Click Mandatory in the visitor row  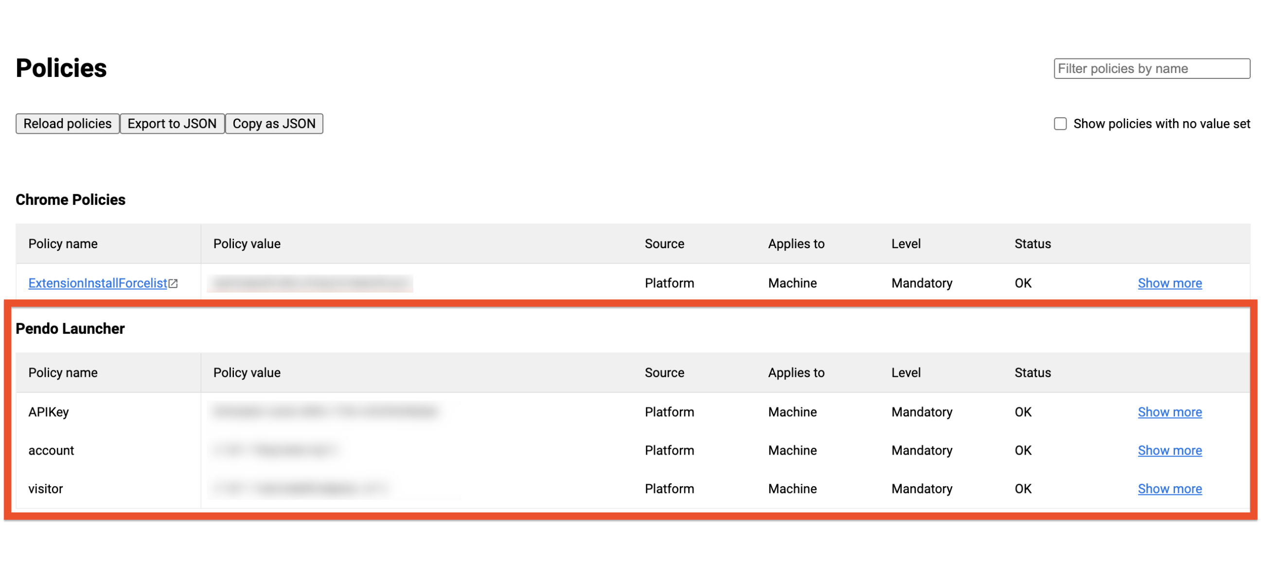coord(922,488)
